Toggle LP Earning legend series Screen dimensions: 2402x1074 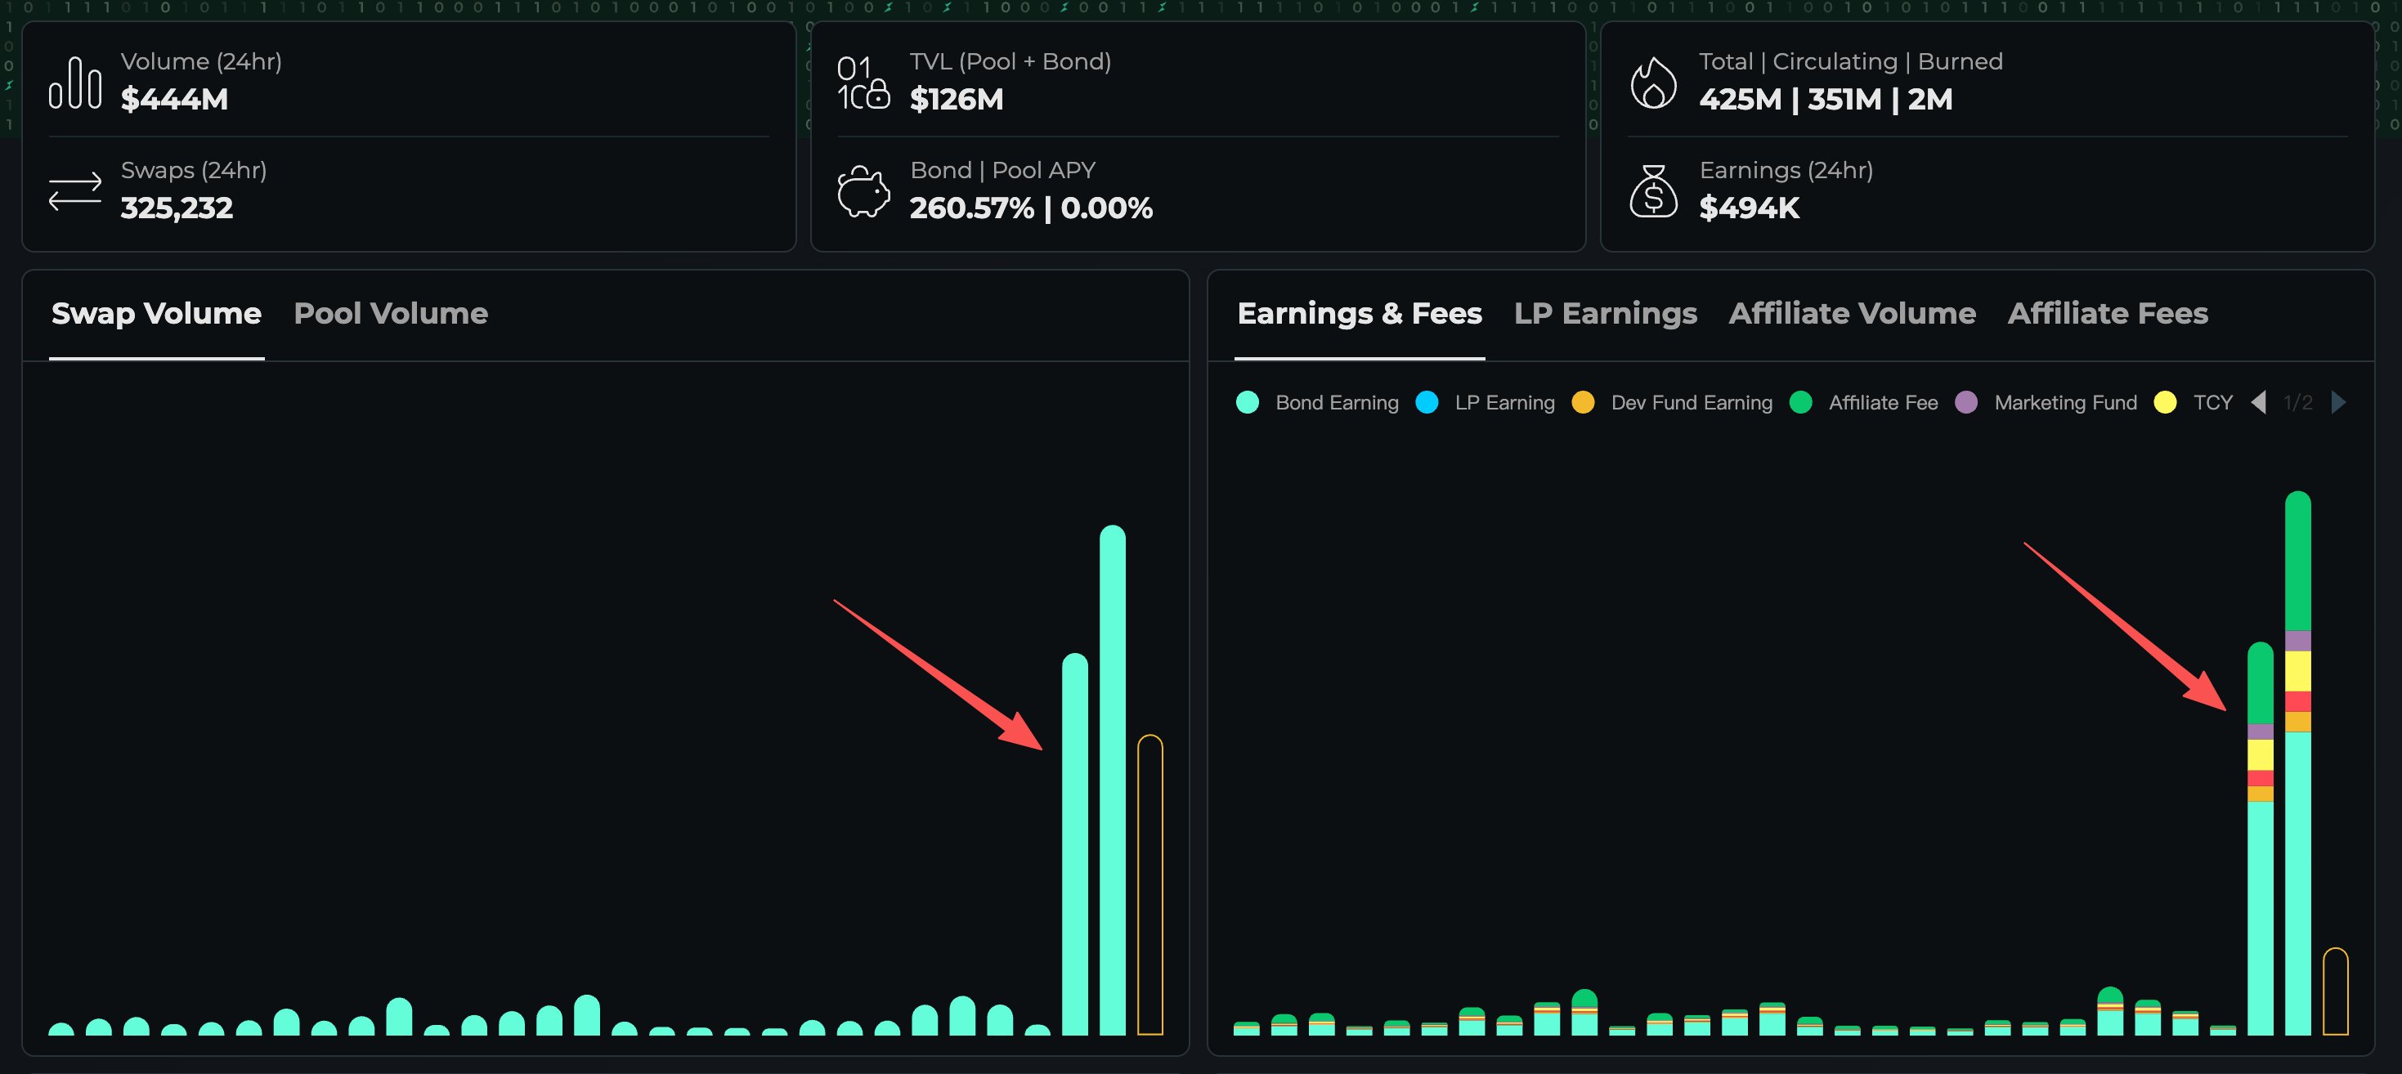click(x=1486, y=402)
